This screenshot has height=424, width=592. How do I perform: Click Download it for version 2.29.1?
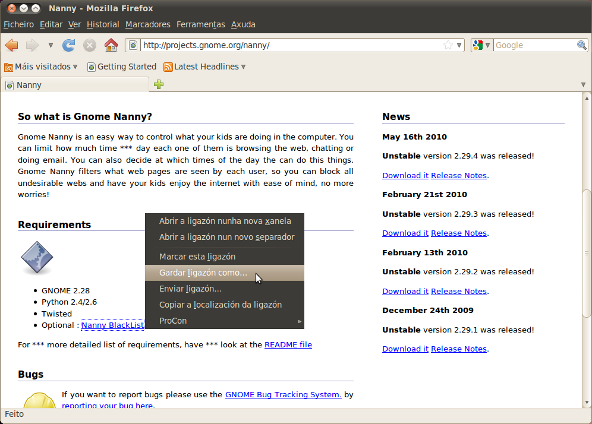click(405, 349)
